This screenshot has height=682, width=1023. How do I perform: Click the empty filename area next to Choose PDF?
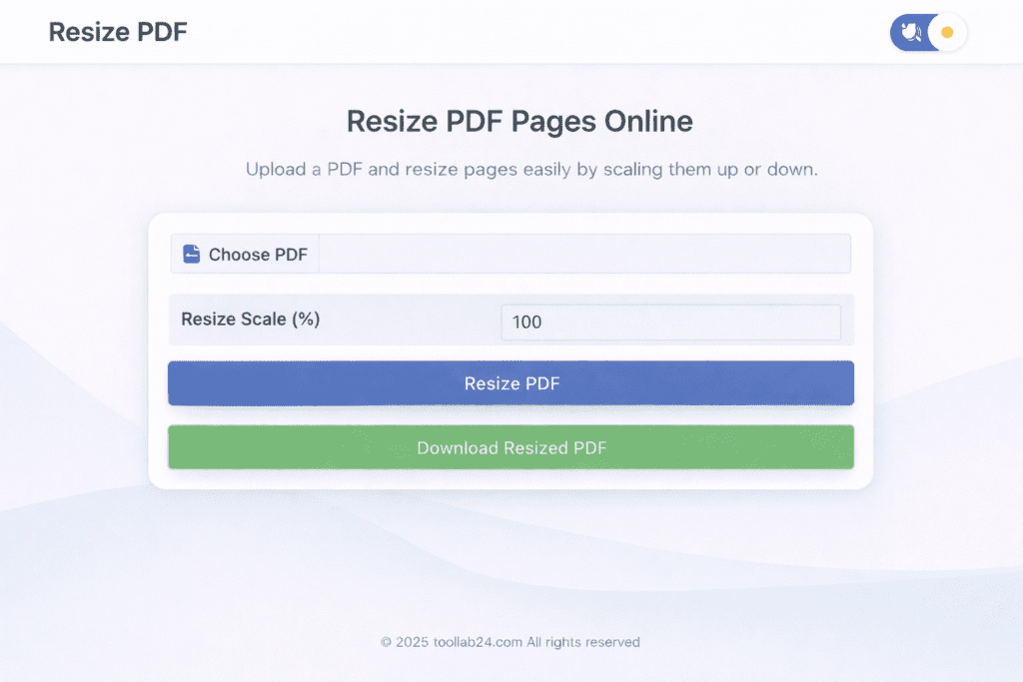584,254
